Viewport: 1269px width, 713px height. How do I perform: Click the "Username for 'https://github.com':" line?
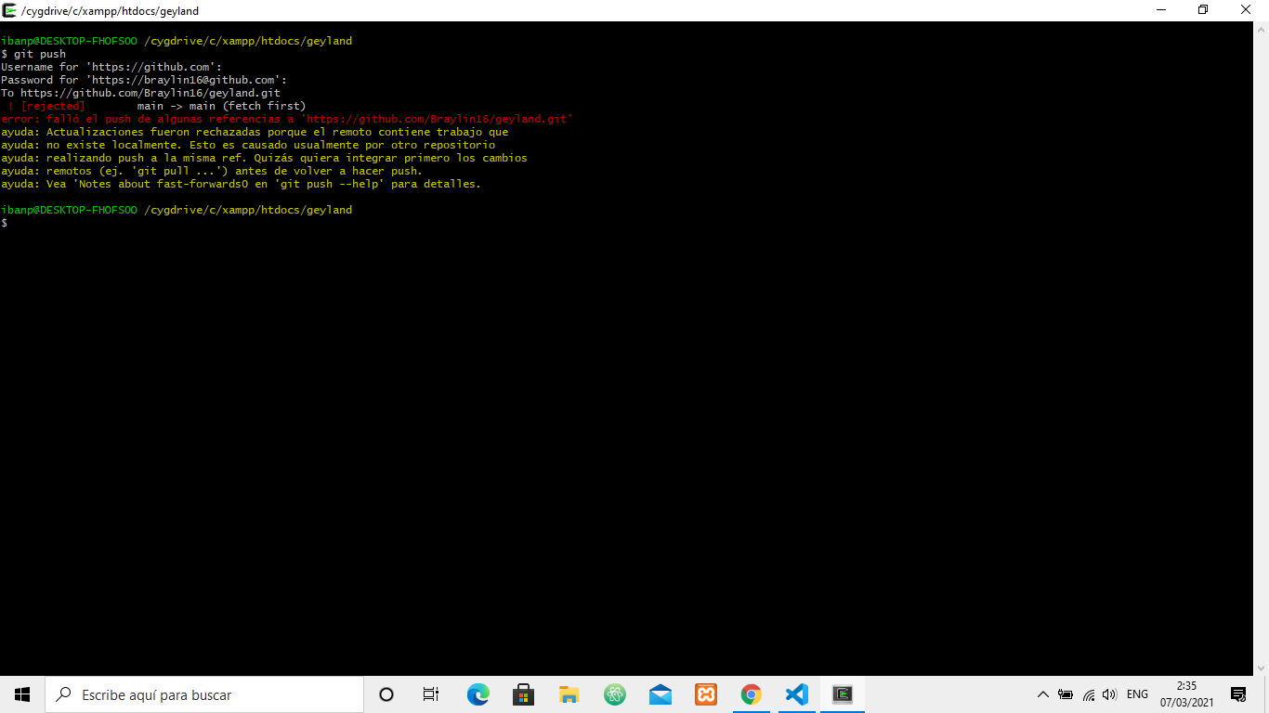111,67
